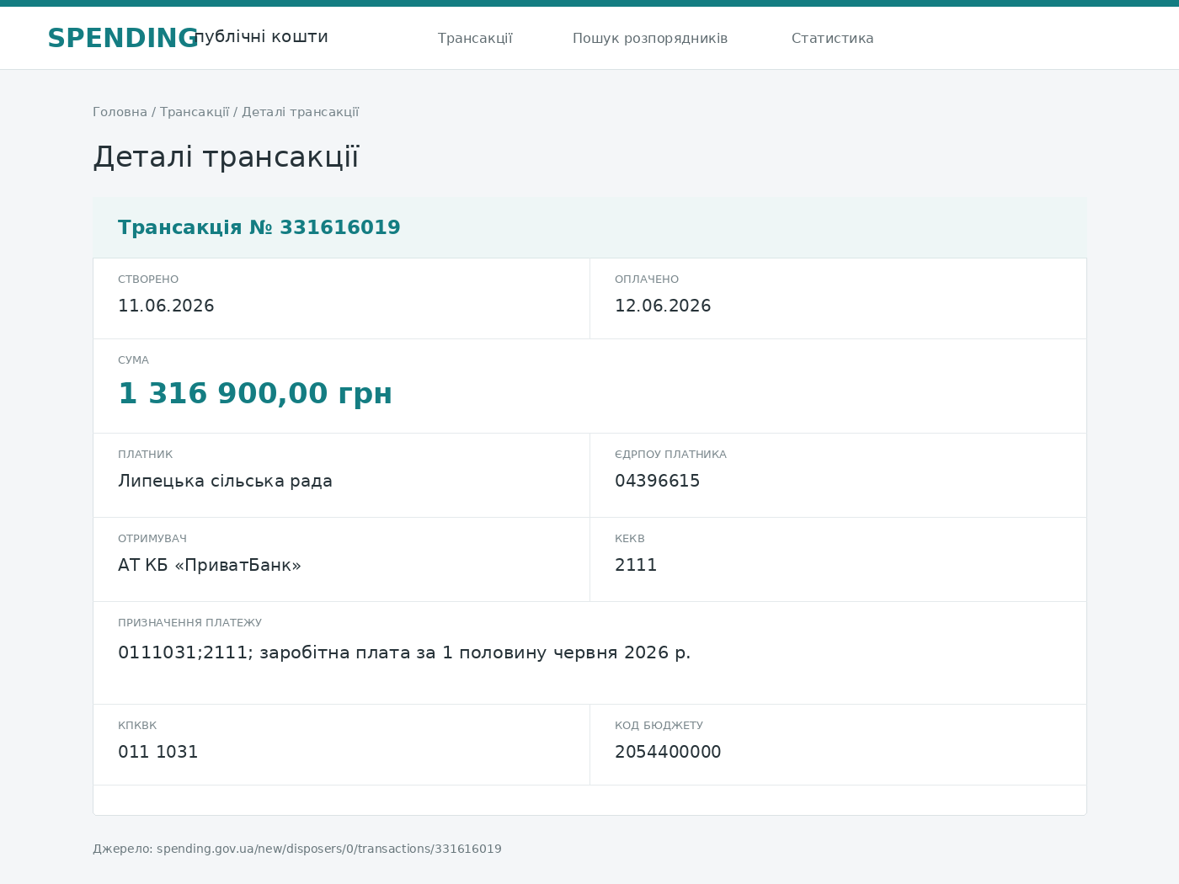Image resolution: width=1179 pixels, height=884 pixels.
Task: Open the SPENDING logo home link
Action: pyautogui.click(x=122, y=39)
